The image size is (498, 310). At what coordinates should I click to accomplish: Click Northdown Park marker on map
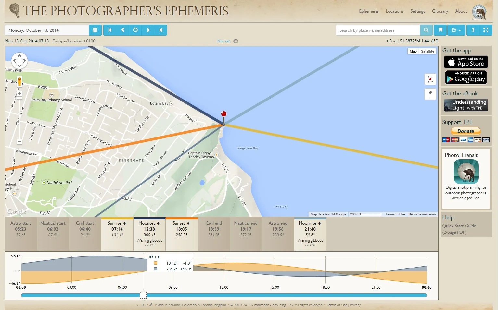44,183
